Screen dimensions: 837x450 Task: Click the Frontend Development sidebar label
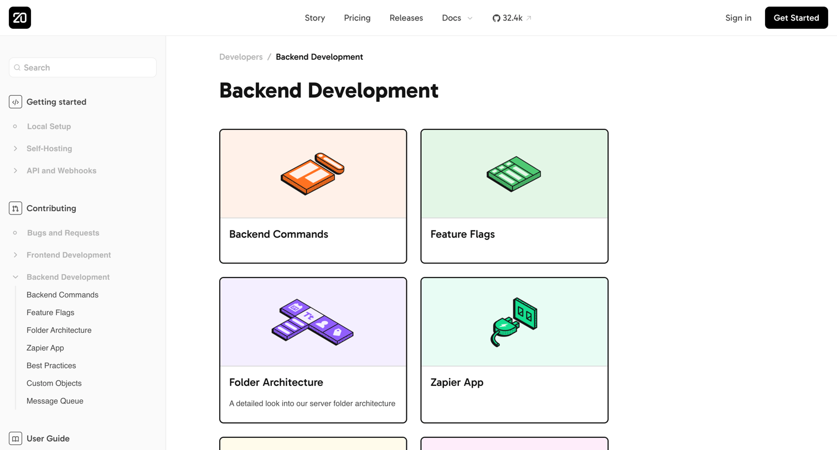pos(69,255)
